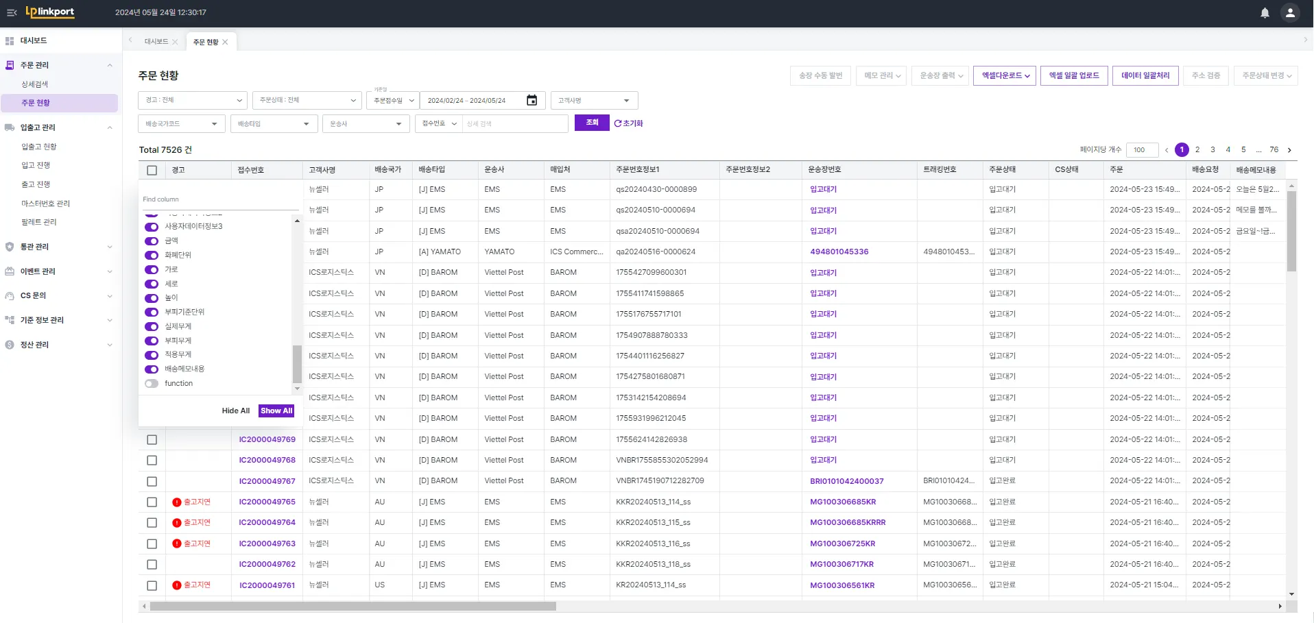Image resolution: width=1314 pixels, height=623 pixels.
Task: Open the 엑셀다운로드 dropdown
Action: pos(1004,76)
